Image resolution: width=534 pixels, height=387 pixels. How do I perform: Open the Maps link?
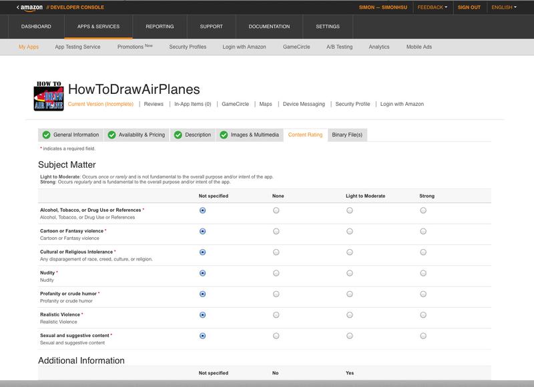tap(266, 104)
